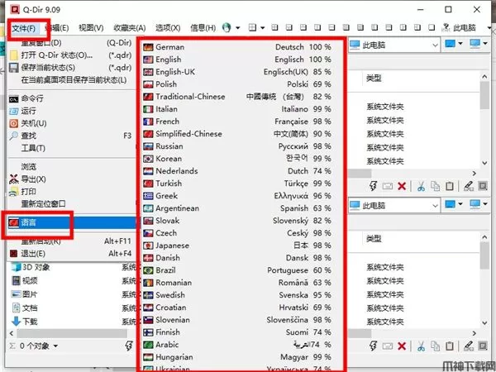The image size is (496, 372).
Task: Choose English-UK language option
Action: 237,72
